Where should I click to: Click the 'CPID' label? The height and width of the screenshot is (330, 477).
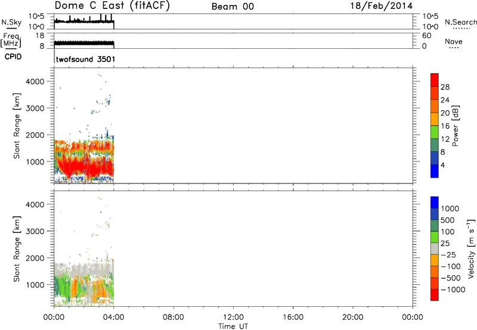(x=13, y=57)
